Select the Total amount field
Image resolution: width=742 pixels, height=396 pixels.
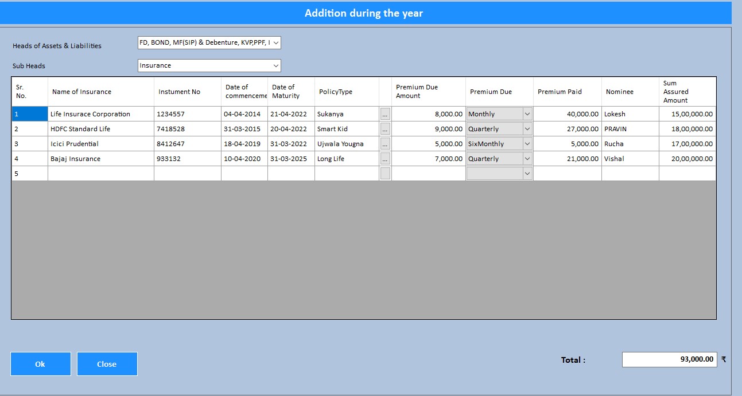tap(669, 359)
